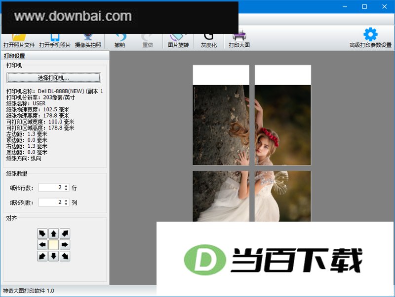Select the bottom-left page preview tile
This screenshot has height=297, width=395.
221,196
